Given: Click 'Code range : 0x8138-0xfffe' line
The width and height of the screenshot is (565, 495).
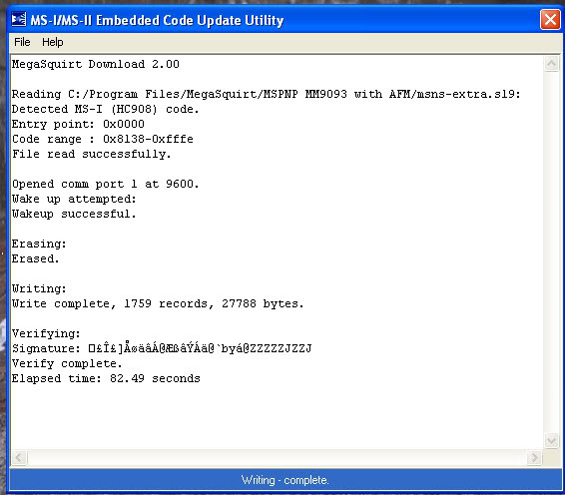Looking at the screenshot, I should [103, 139].
